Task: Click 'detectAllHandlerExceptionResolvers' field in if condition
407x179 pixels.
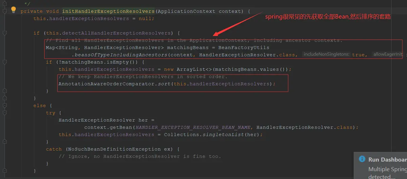Action: [116, 33]
